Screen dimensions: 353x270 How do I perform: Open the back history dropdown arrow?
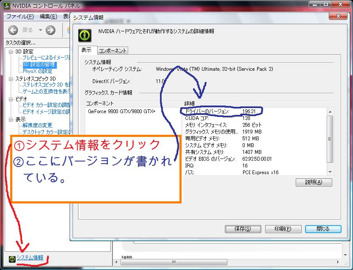(40, 30)
